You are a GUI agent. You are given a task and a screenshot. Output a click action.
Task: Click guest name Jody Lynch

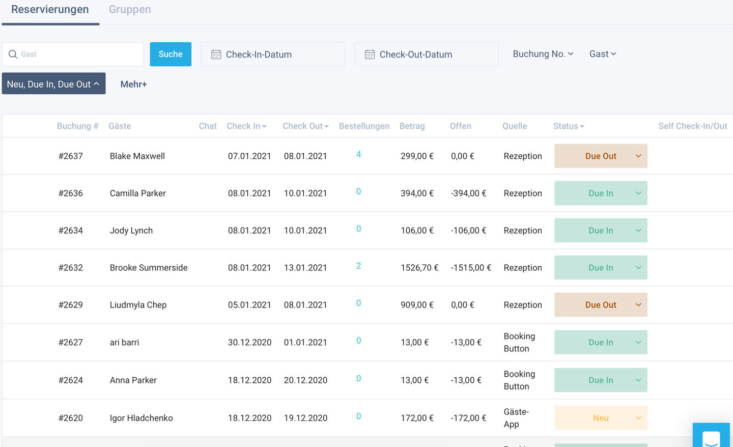point(131,231)
